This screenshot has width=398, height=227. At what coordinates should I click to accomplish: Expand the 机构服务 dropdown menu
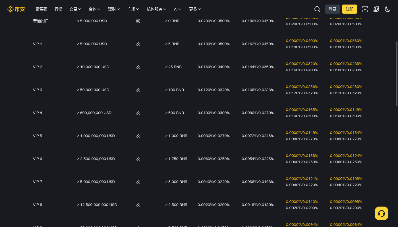tap(157, 9)
